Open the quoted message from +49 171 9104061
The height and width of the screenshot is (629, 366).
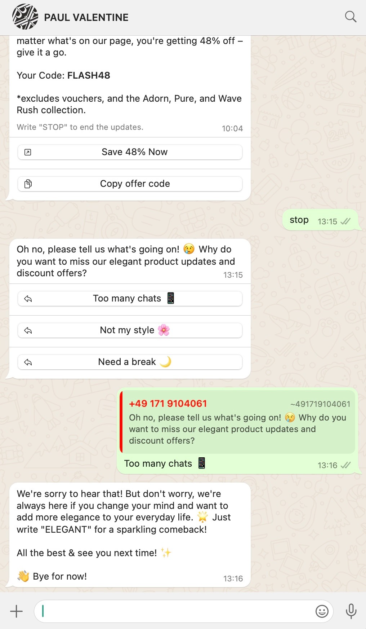coord(237,422)
